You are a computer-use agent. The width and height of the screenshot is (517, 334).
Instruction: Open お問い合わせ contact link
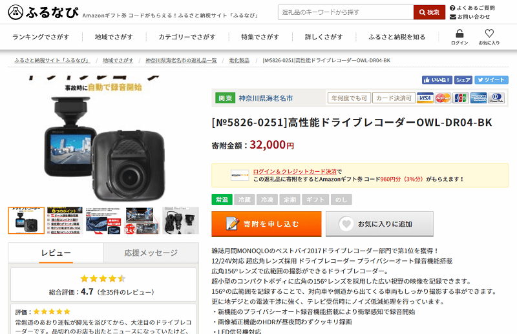(x=470, y=17)
